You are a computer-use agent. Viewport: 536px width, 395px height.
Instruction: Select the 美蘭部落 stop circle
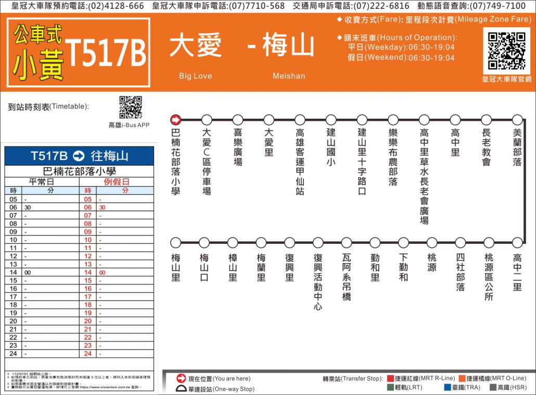(x=517, y=120)
